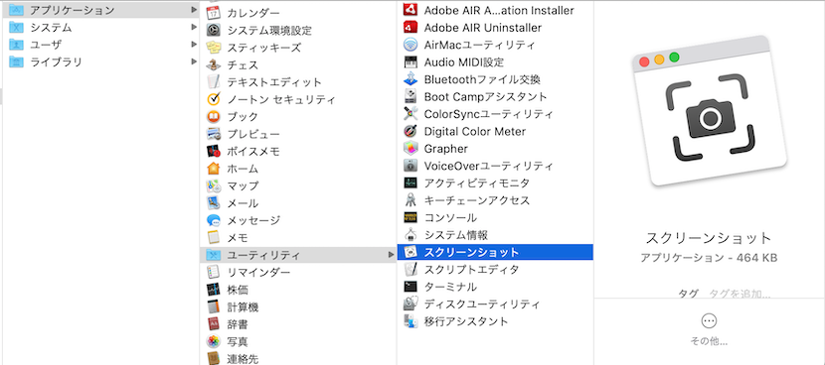The height and width of the screenshot is (365, 825).
Task: Expand the ライブラリ folder arrow
Action: tap(194, 61)
